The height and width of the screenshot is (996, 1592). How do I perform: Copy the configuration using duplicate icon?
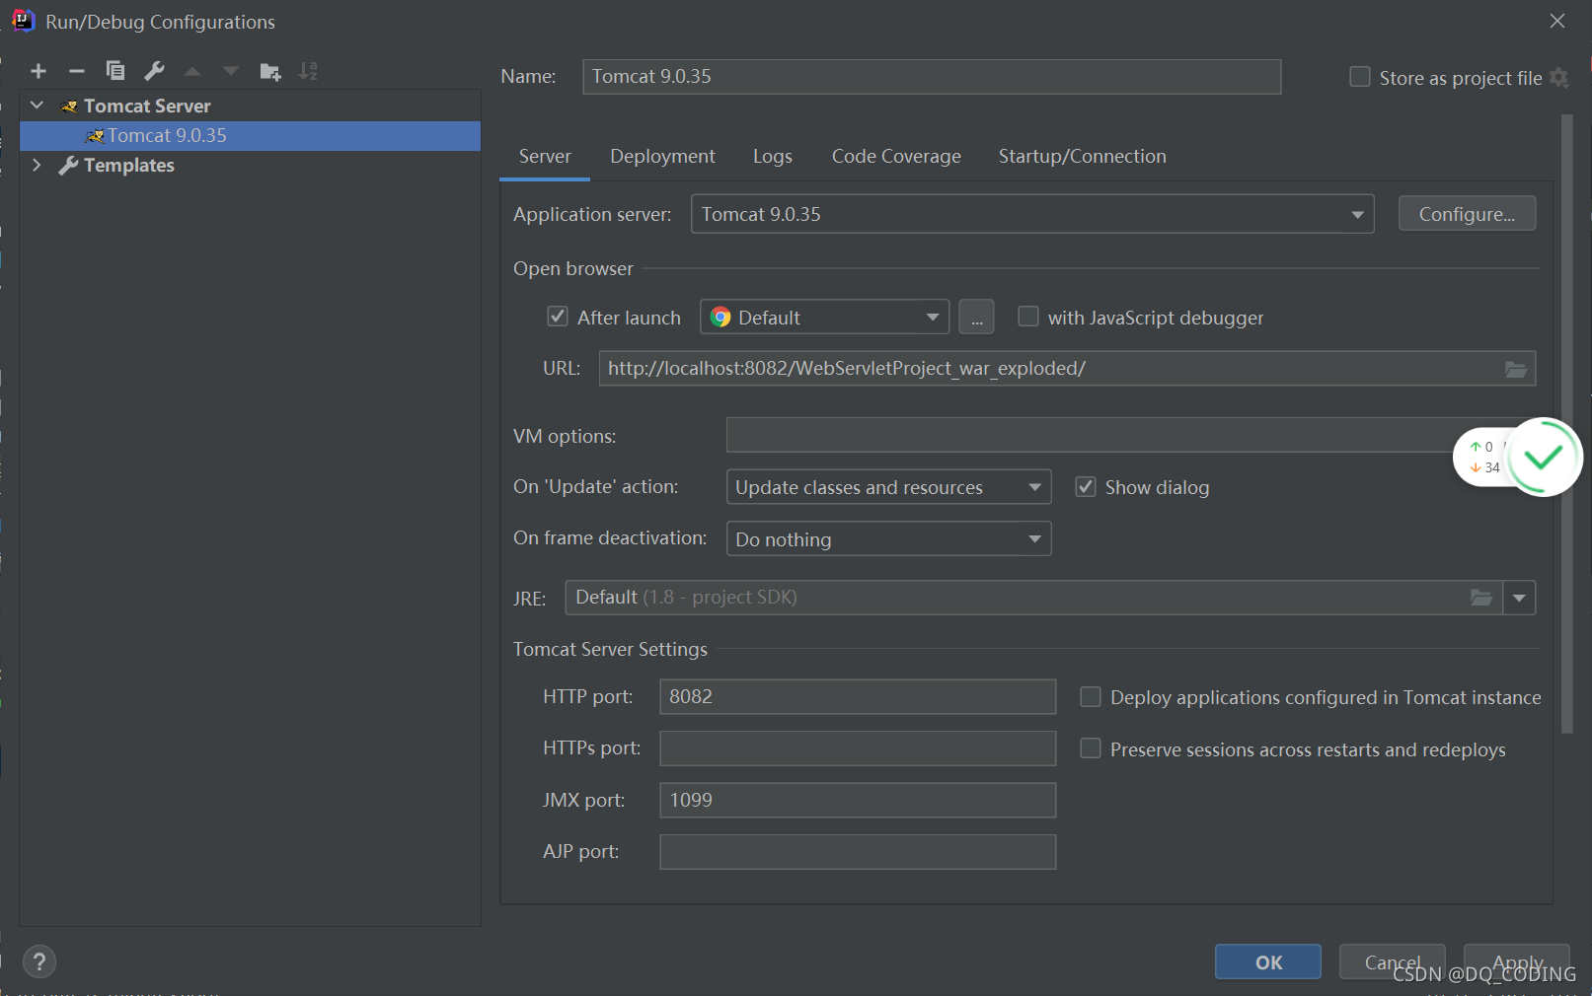(115, 71)
